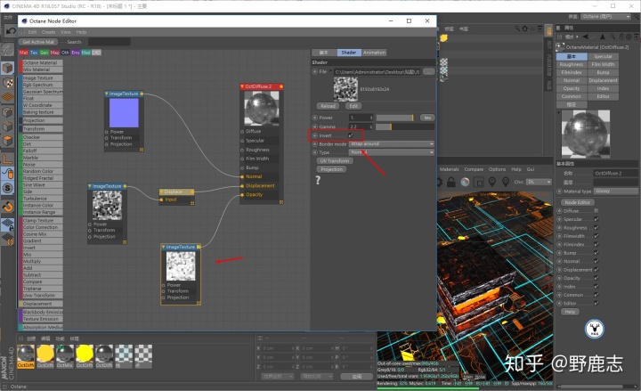
Task: Select the polygon mode cube with orange top
Action: [8, 141]
